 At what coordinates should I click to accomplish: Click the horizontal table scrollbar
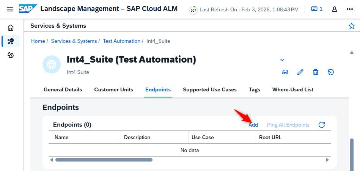(104, 160)
